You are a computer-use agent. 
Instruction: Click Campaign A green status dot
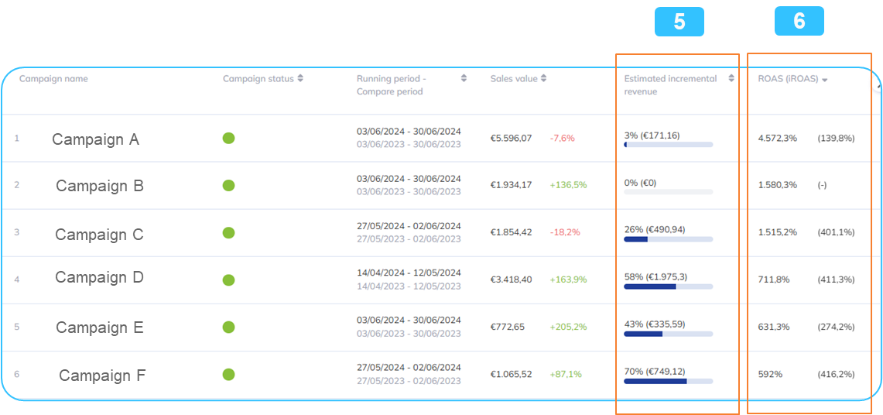(228, 138)
